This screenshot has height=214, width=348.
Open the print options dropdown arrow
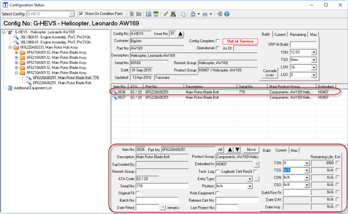coord(210,14)
